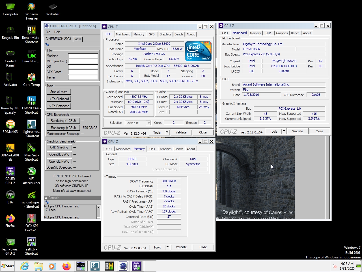Expand Tools dropdown arrow in Mainboard window
This screenshot has width=362, height=272.
point(284,131)
